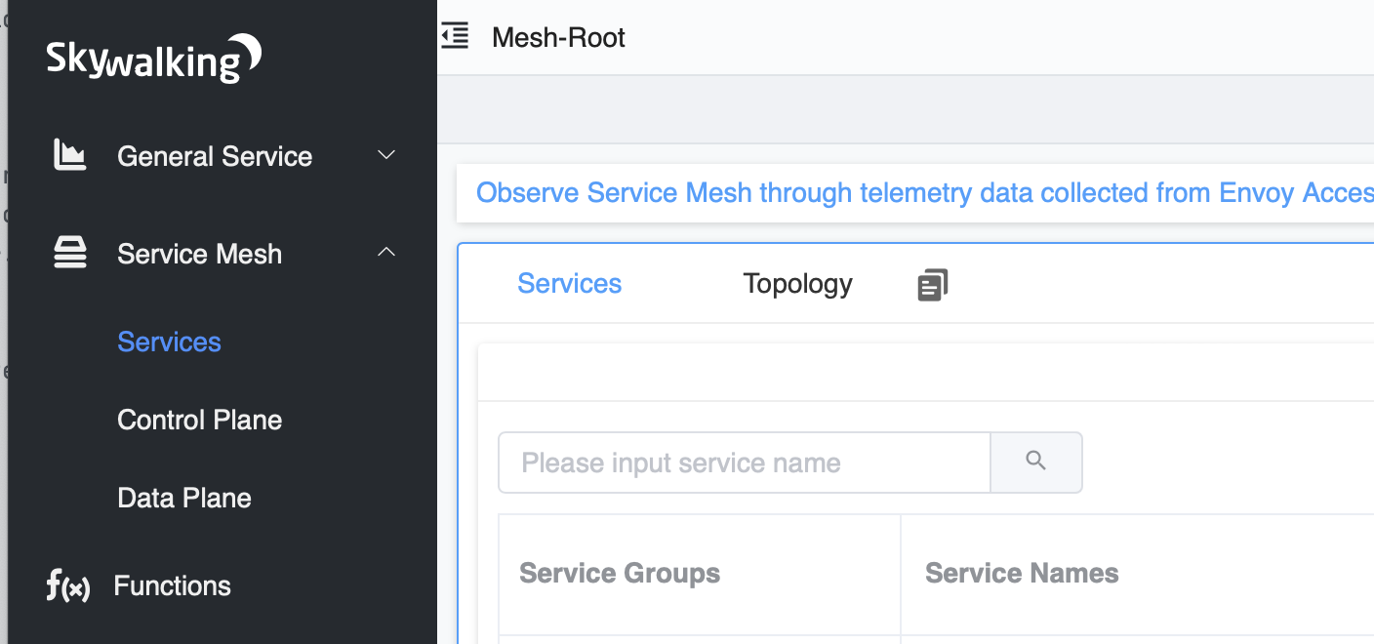
Task: Click the Service Mesh layers icon
Action: pyautogui.click(x=69, y=254)
